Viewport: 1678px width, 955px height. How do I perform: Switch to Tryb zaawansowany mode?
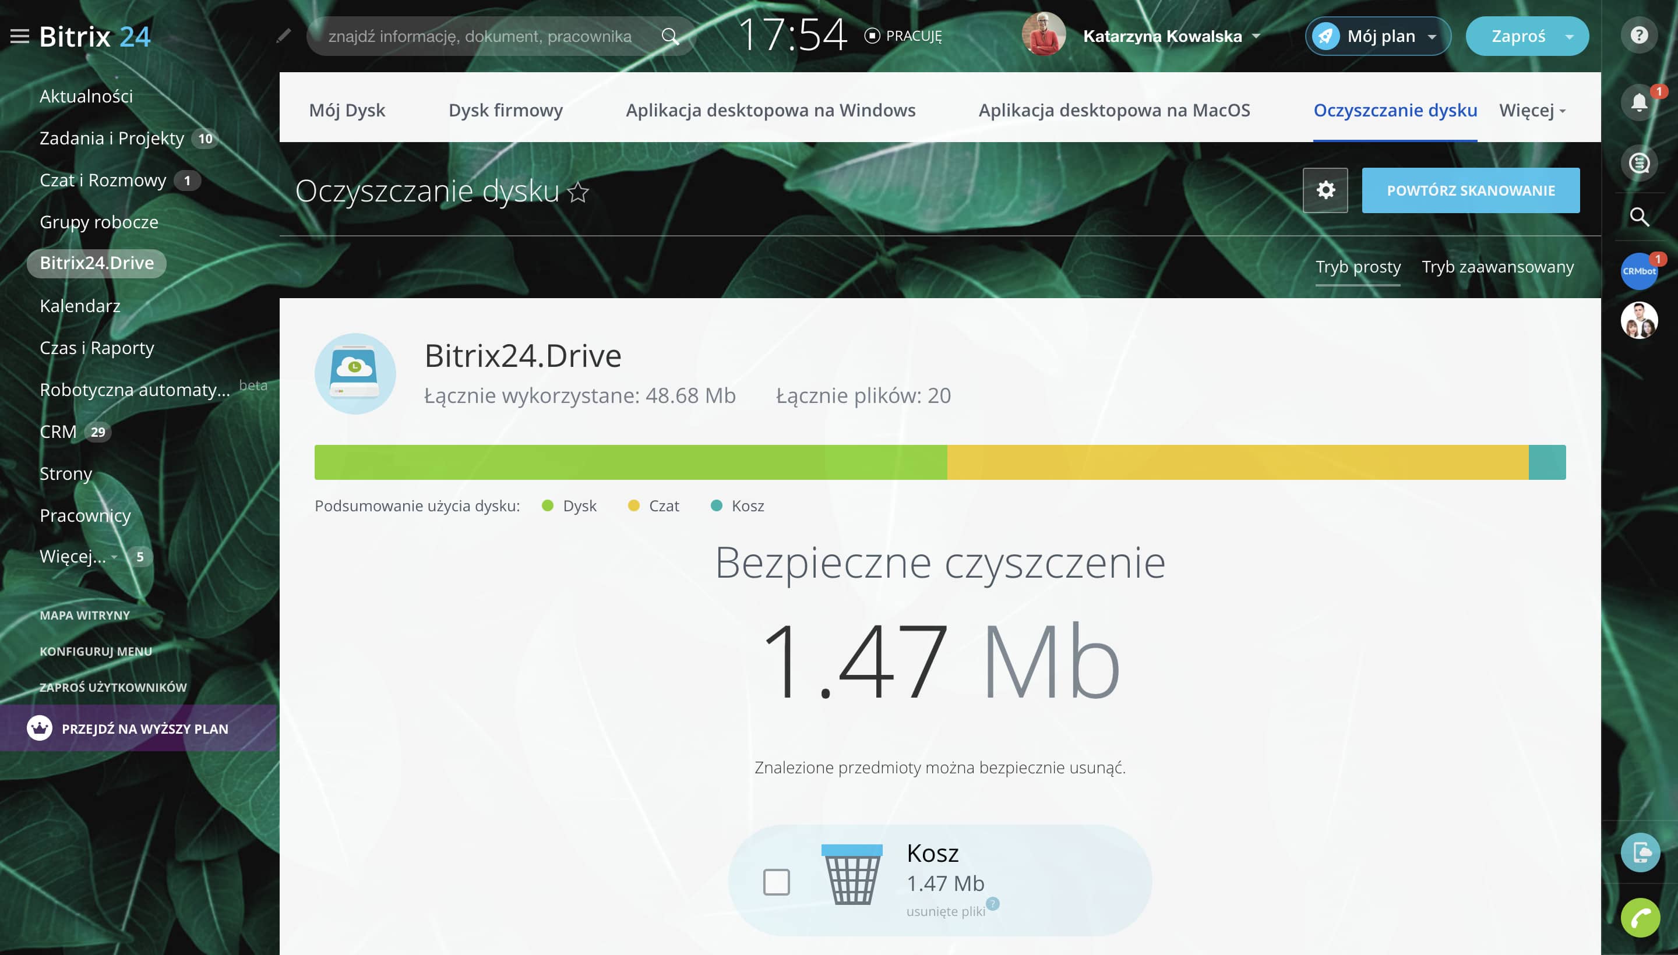point(1497,267)
